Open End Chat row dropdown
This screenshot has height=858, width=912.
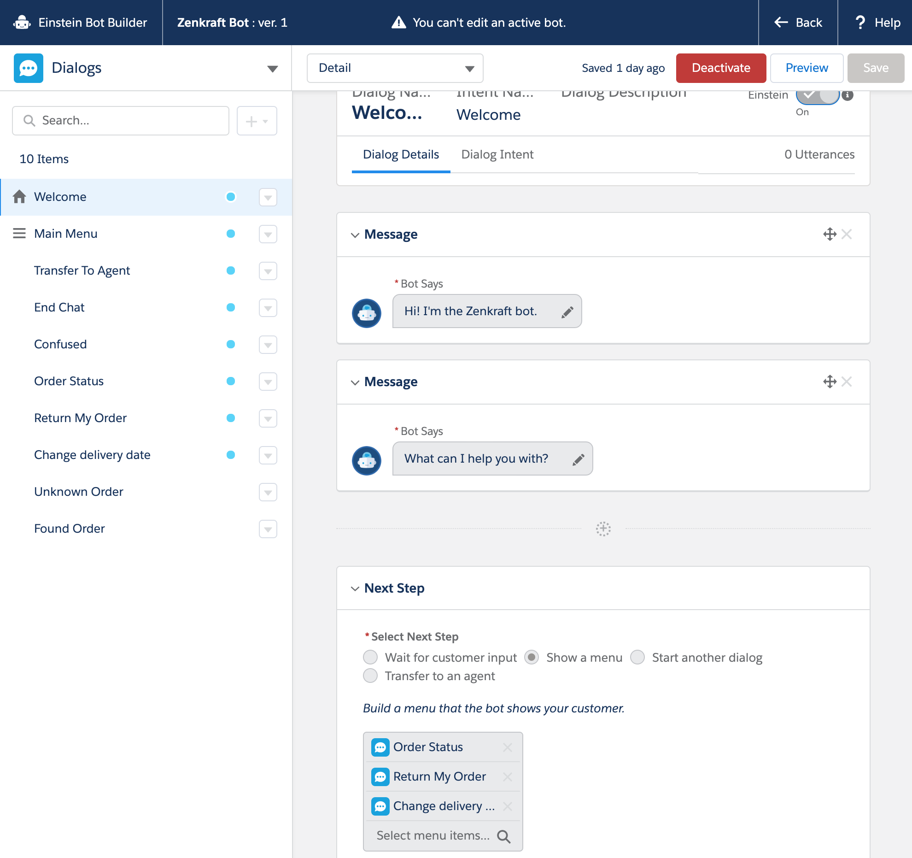click(x=268, y=308)
